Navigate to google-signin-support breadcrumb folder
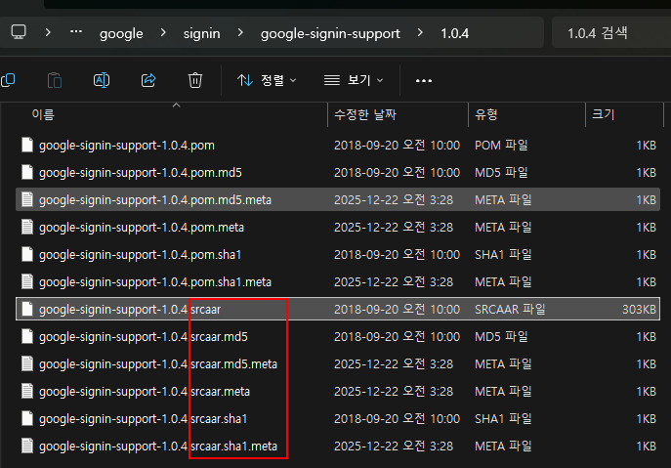This screenshot has width=671, height=468. pyautogui.click(x=330, y=33)
